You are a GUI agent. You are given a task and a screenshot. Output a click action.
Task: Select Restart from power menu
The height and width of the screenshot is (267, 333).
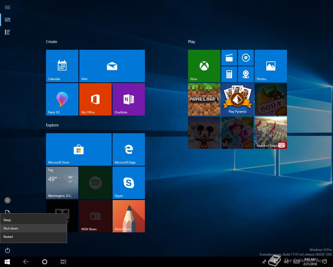[34, 237]
